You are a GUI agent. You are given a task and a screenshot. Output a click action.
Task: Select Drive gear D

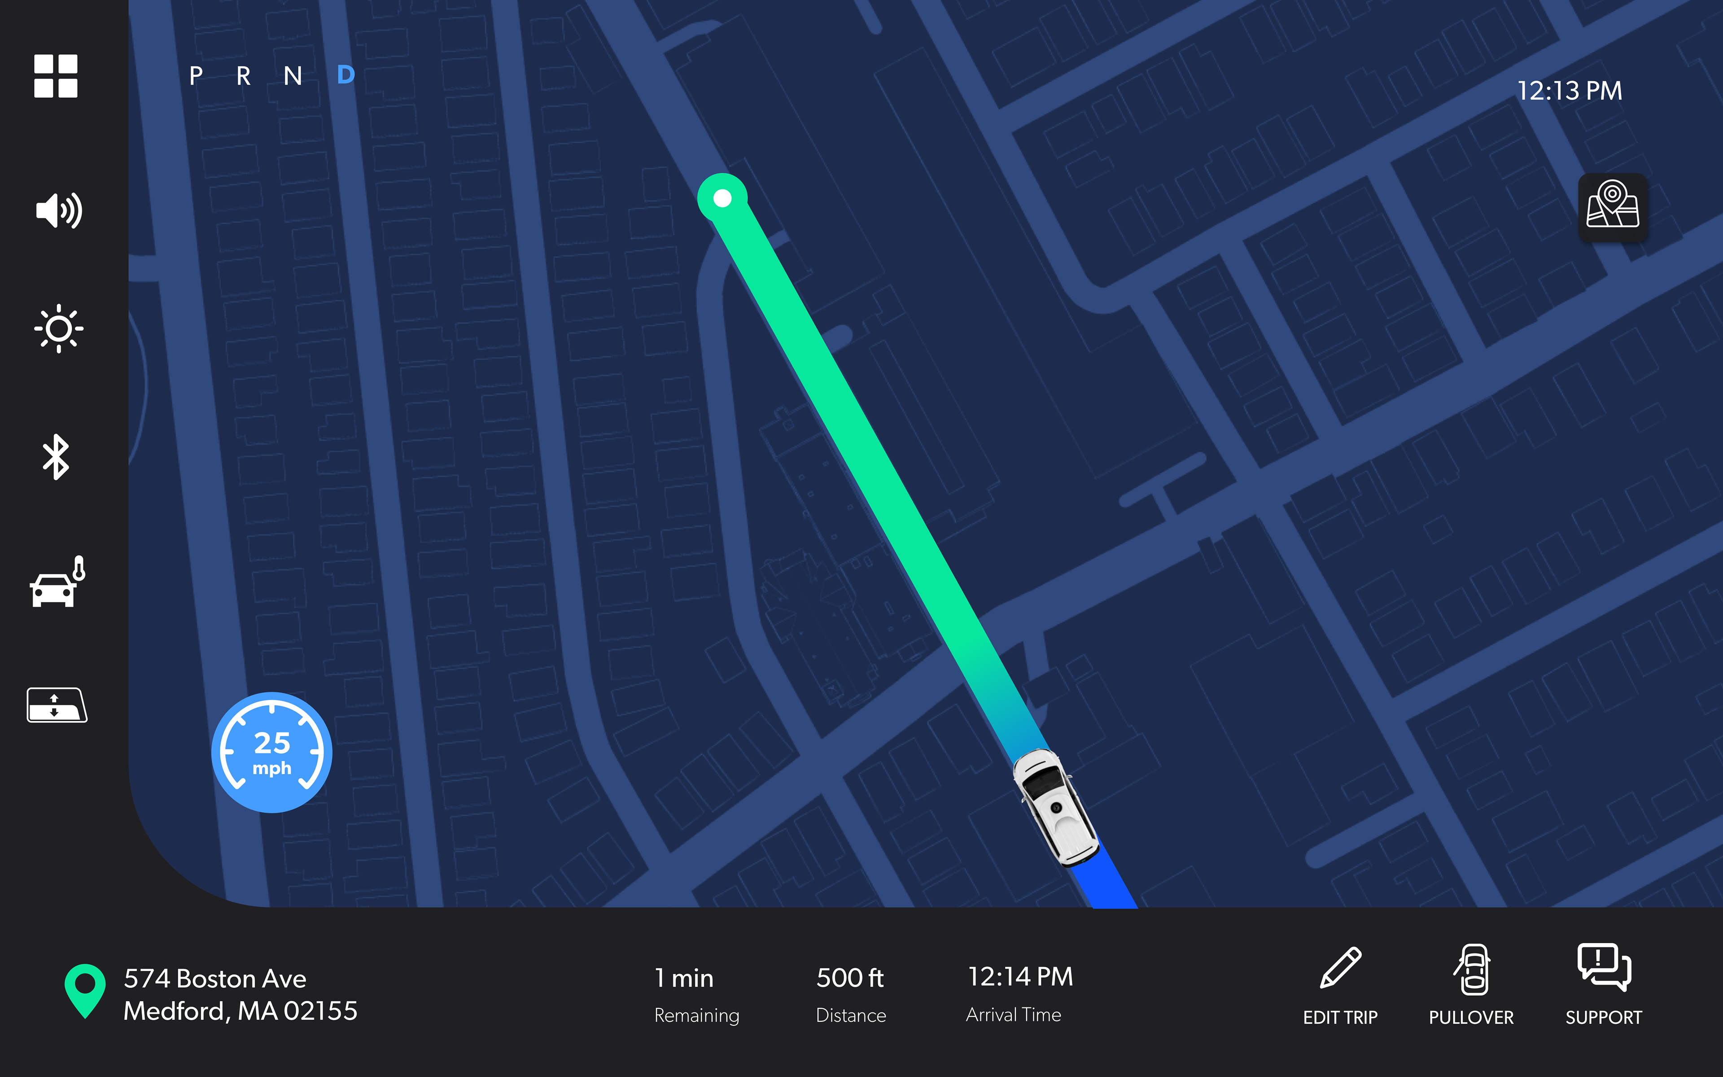[345, 75]
